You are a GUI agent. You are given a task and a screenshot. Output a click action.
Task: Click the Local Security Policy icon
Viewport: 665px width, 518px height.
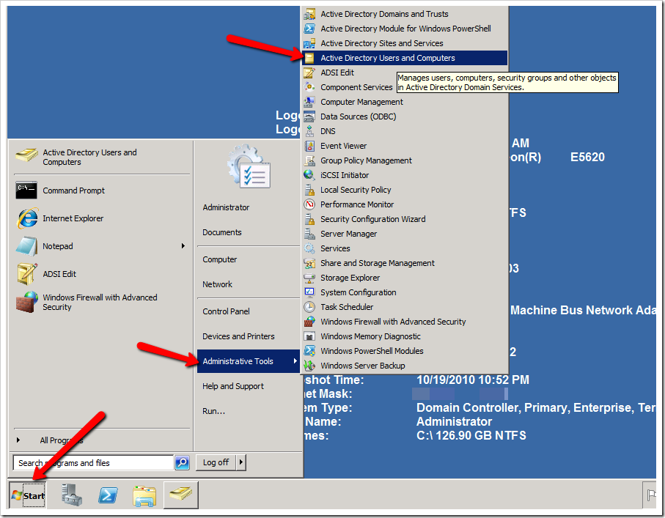309,190
